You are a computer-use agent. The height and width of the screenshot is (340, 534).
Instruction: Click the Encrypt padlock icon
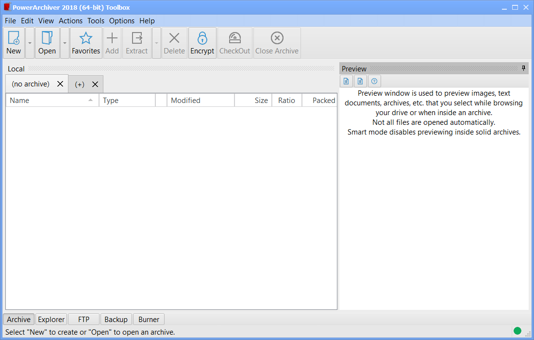coord(202,39)
